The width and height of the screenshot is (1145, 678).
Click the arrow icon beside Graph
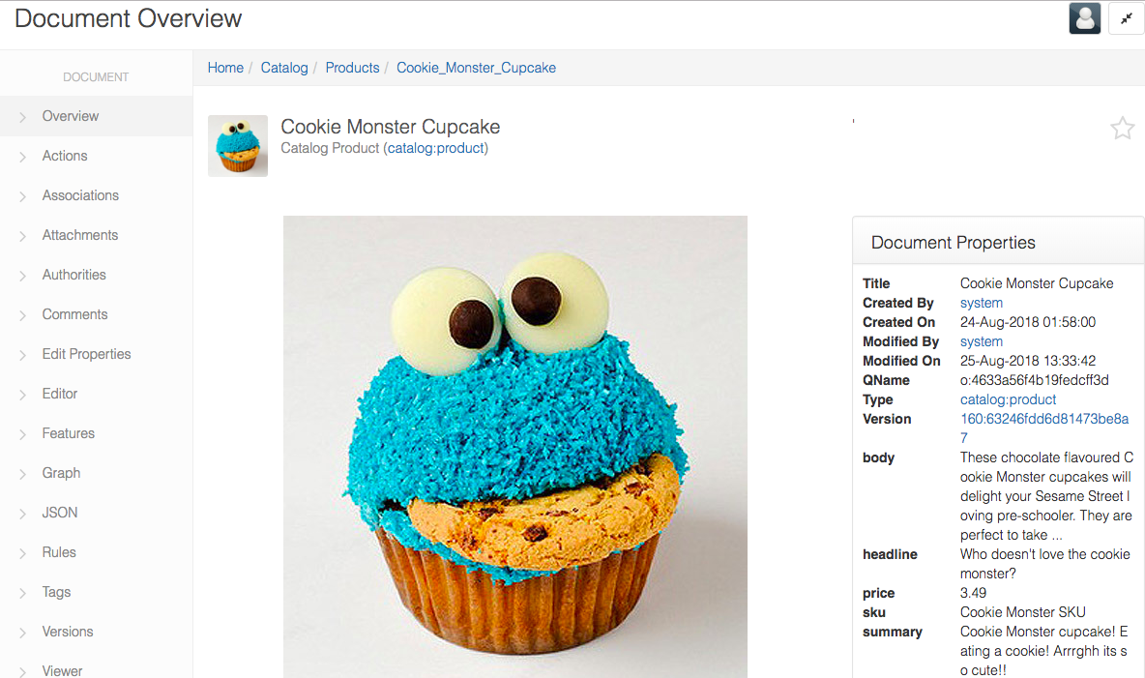coord(22,474)
